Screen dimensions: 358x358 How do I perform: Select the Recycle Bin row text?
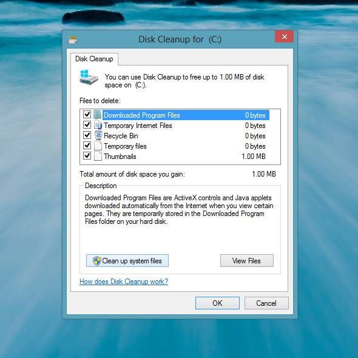click(x=121, y=136)
